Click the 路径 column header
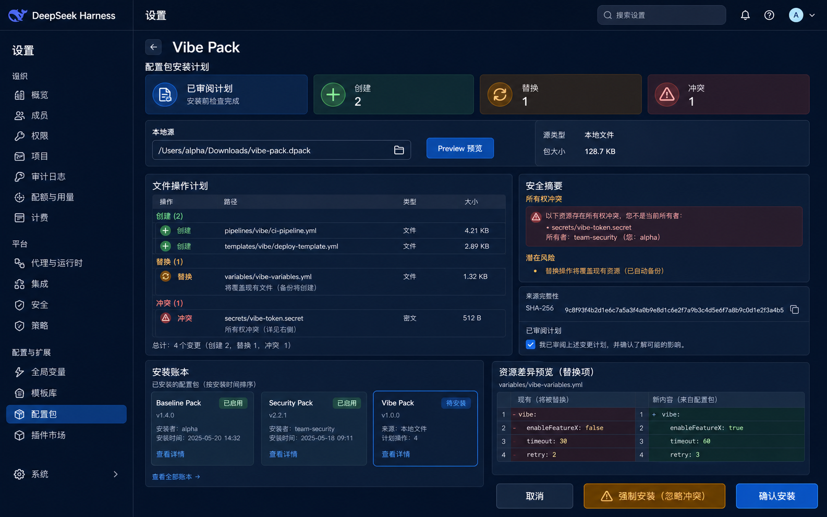The image size is (827, 517). click(230, 202)
